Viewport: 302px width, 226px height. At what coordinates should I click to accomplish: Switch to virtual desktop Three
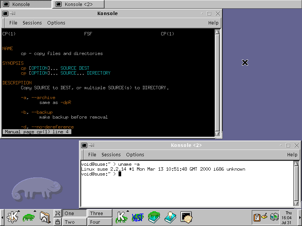coord(100,213)
